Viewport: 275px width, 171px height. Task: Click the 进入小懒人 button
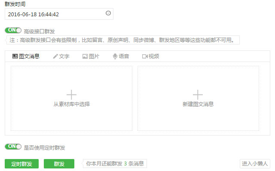coord(255,164)
